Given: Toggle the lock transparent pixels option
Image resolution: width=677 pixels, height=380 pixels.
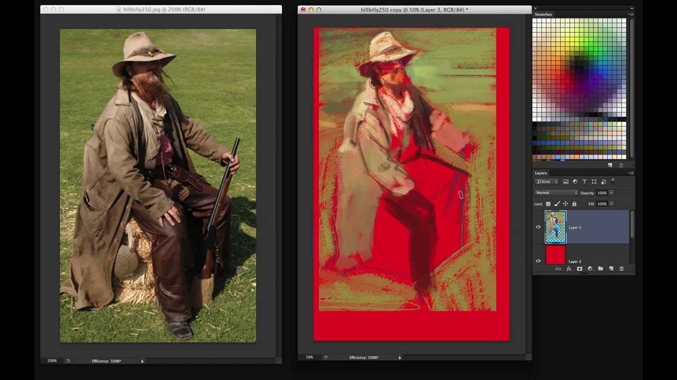Looking at the screenshot, I should click(x=548, y=204).
